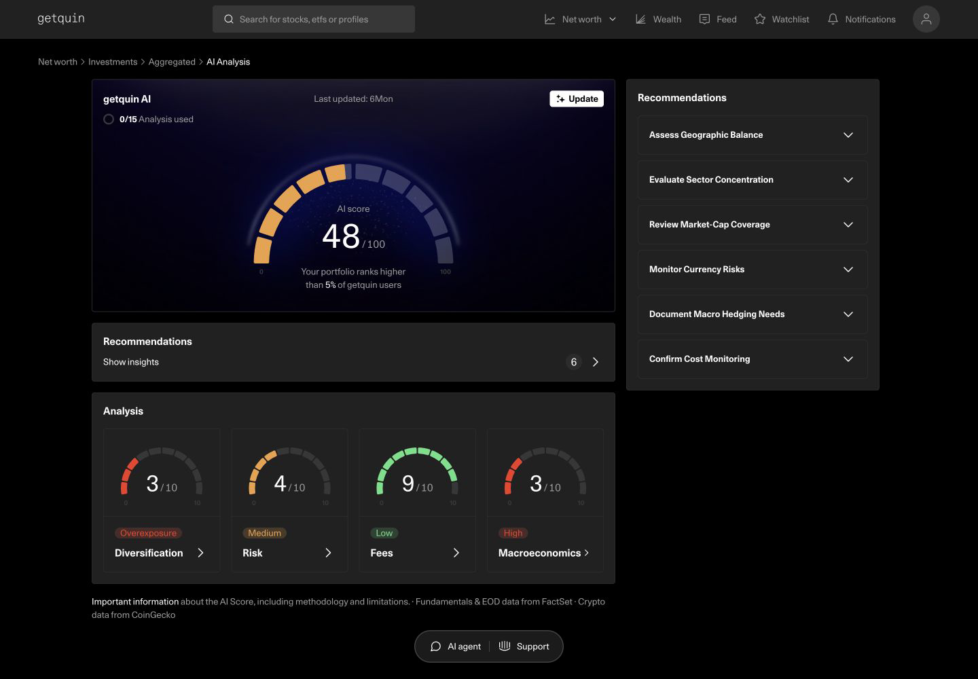
Task: Expand Confirm Cost Monitoring recommendation
Action: 753,359
